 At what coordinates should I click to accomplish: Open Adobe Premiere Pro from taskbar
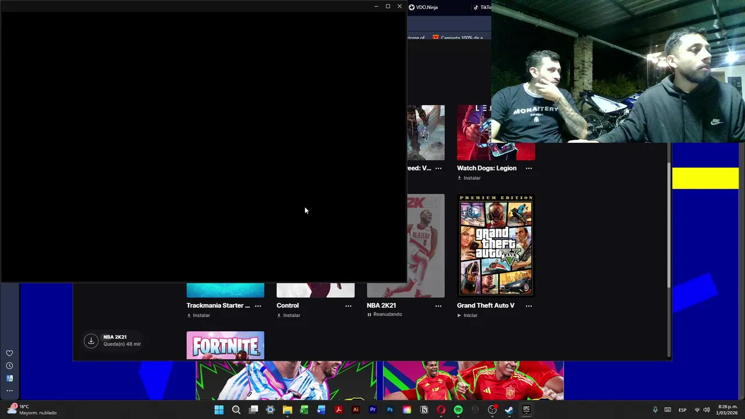click(372, 410)
